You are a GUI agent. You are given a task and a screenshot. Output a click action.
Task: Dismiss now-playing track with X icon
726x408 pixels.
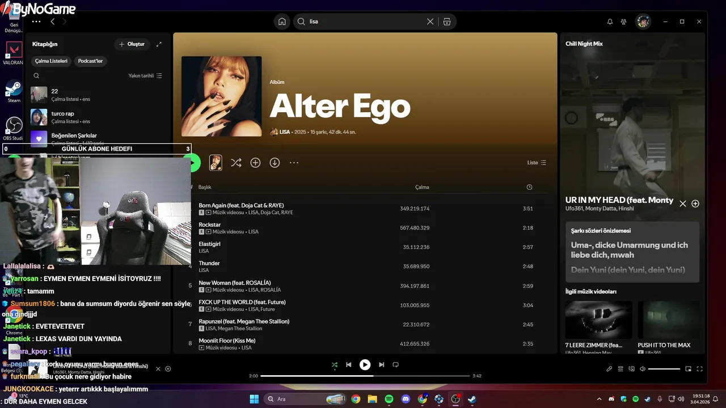(683, 203)
